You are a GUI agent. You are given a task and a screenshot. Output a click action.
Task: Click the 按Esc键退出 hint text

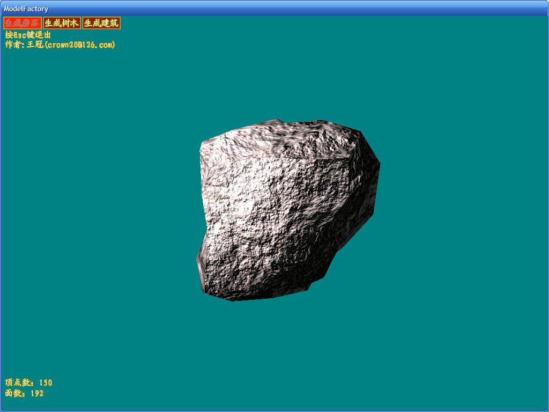point(28,35)
